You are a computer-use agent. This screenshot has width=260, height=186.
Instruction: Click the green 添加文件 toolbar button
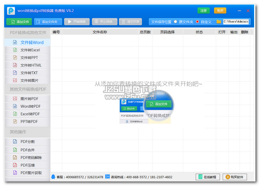click(19, 22)
